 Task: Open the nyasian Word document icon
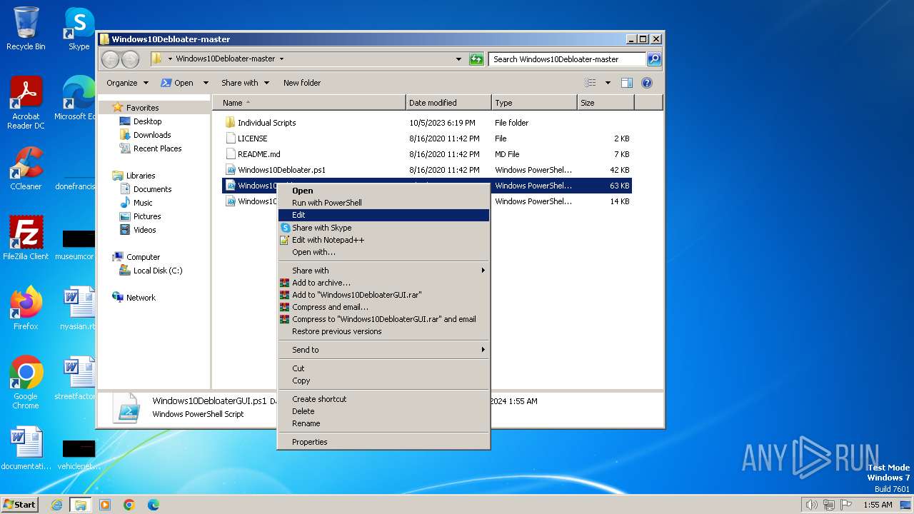(x=79, y=308)
